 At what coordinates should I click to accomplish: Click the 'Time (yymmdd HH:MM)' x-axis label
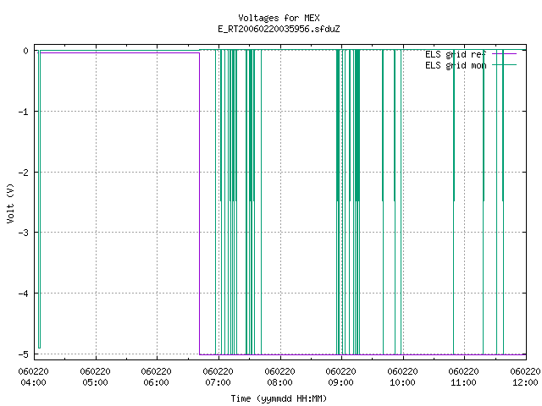click(x=279, y=398)
